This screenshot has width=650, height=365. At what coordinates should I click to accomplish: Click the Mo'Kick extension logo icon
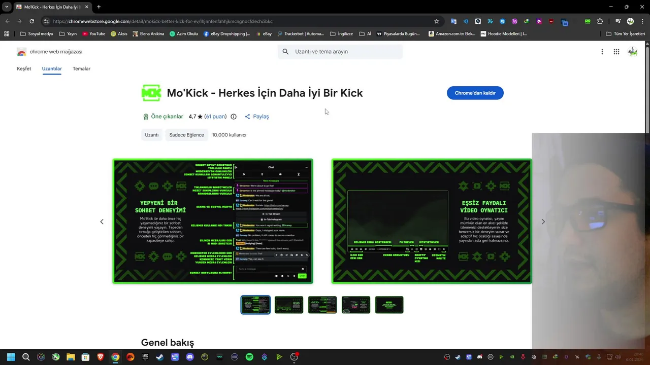[151, 93]
